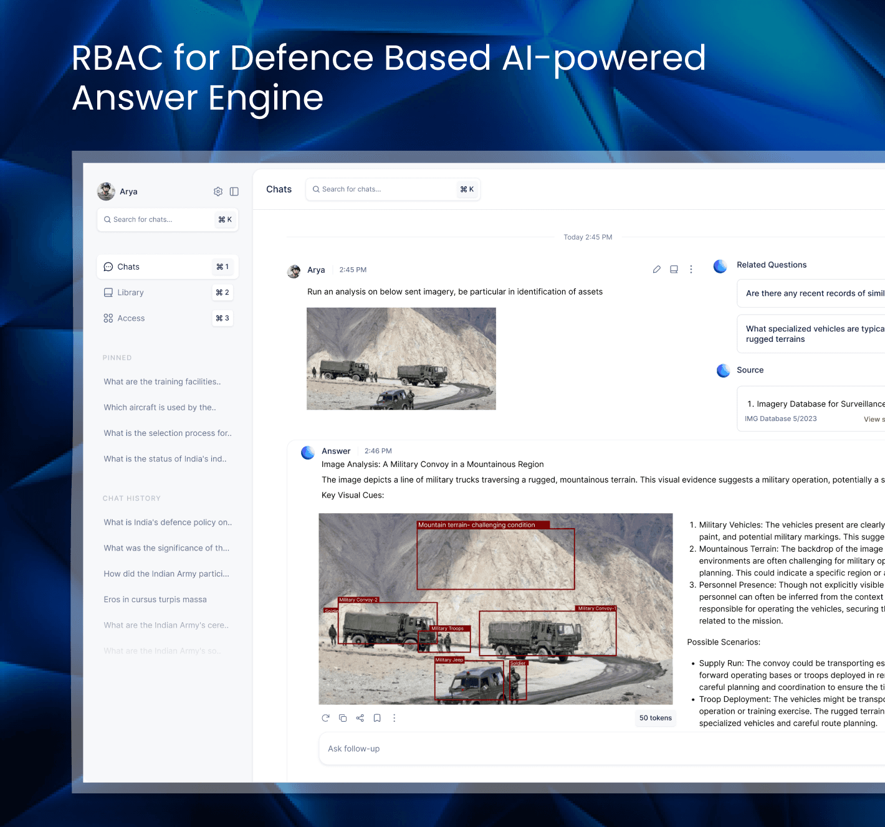Open history chat 'How did the Indian Army partici...'
Screen dimensions: 885x827
(166, 574)
